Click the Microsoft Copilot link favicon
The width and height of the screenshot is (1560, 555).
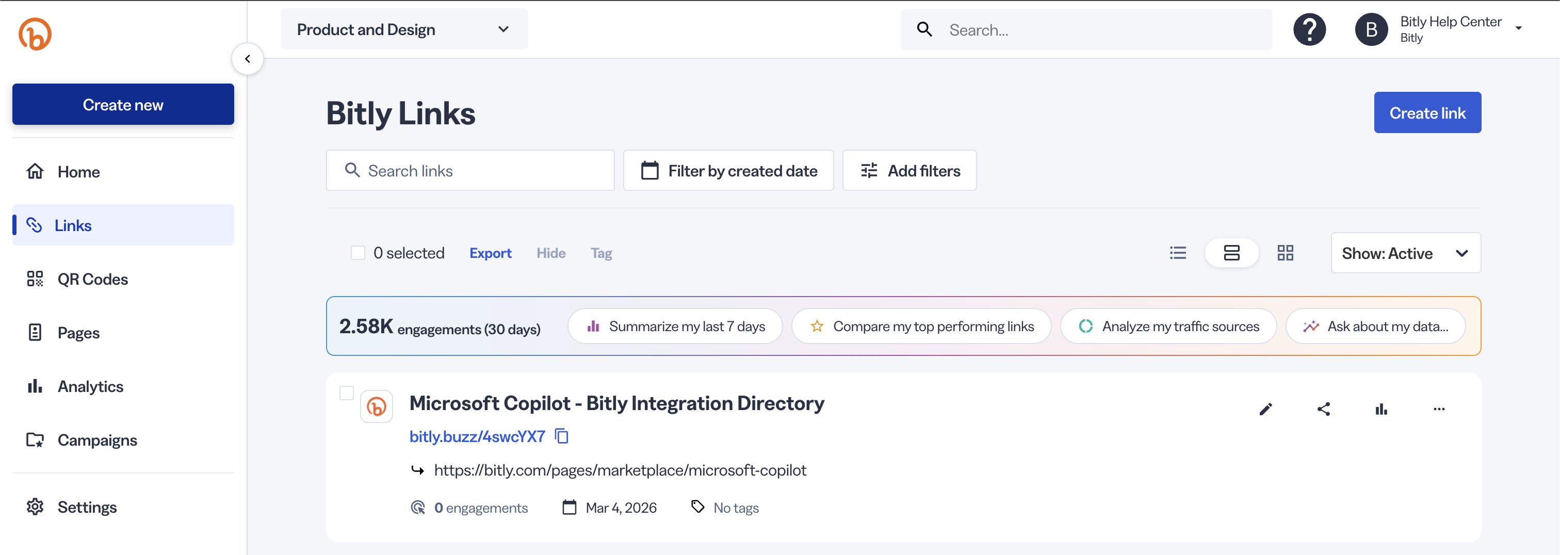pyautogui.click(x=377, y=406)
